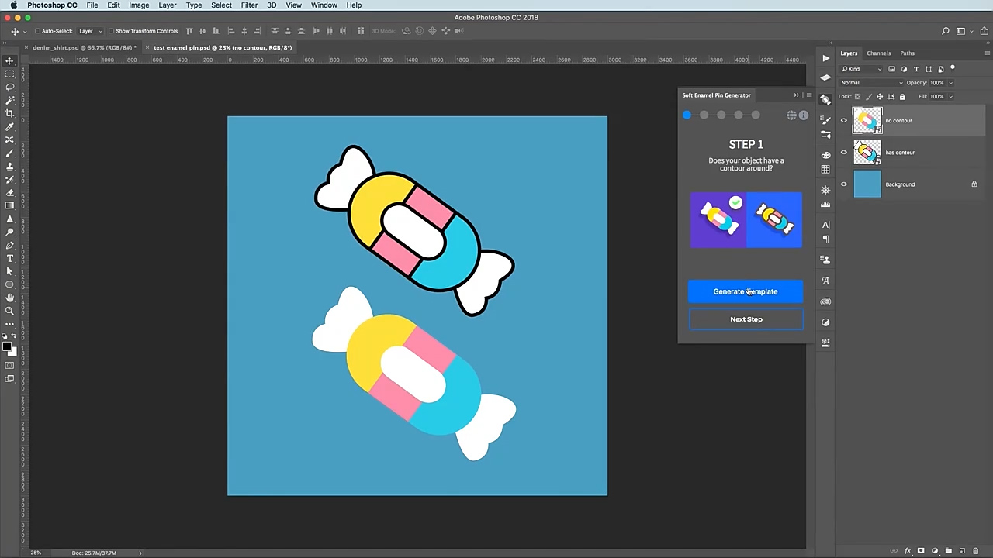
Task: Select the Lasso tool
Action: 10,87
